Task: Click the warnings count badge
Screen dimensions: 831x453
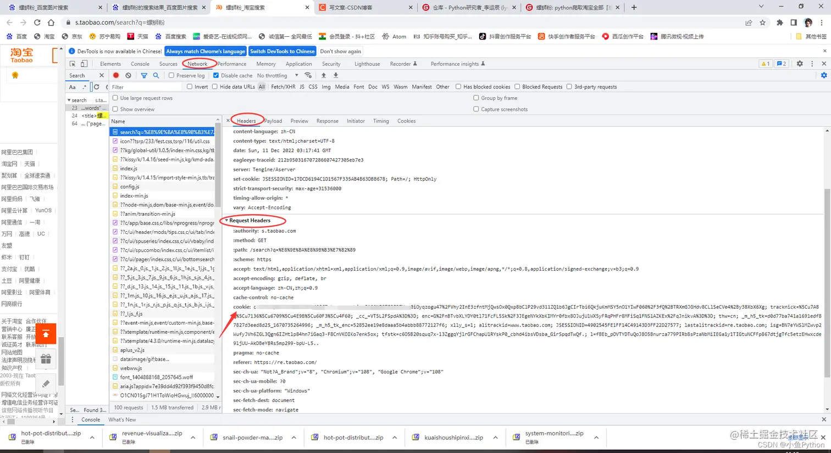Action: coord(765,64)
